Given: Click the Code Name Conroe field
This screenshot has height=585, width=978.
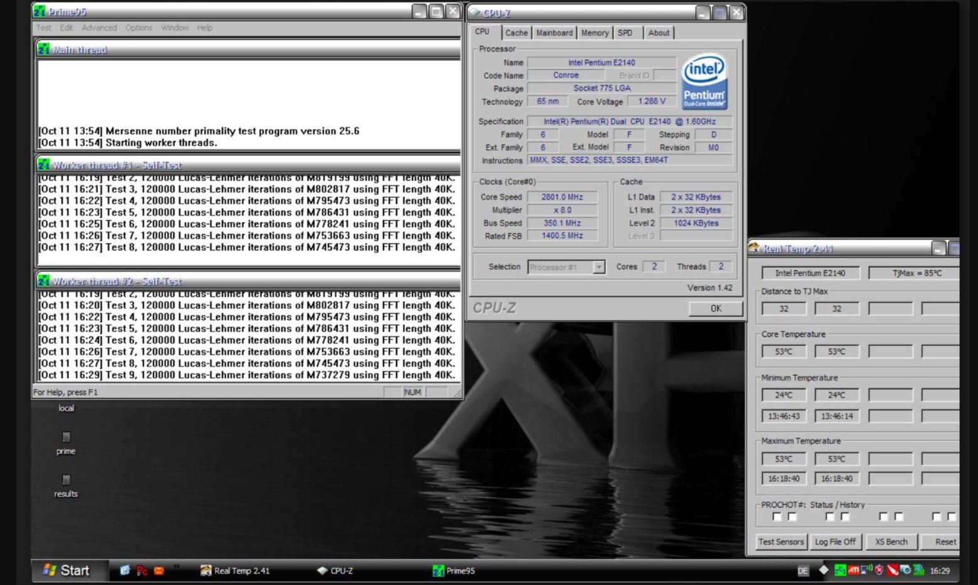Looking at the screenshot, I should 566,75.
